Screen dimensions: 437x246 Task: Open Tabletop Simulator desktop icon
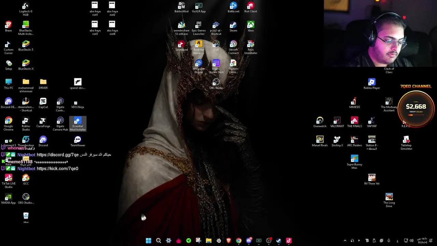(x=406, y=143)
